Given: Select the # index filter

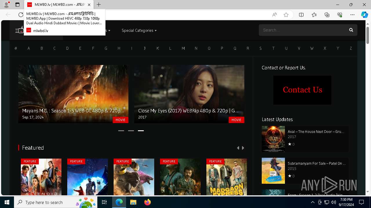Looking at the screenshot, I should click(x=16, y=48).
